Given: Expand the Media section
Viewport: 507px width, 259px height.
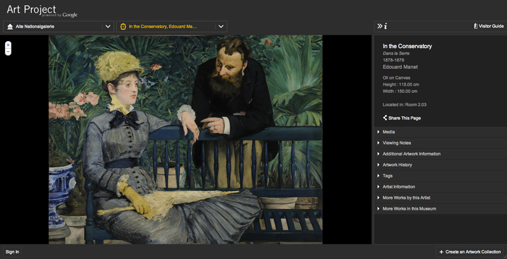Looking at the screenshot, I should click(388, 132).
